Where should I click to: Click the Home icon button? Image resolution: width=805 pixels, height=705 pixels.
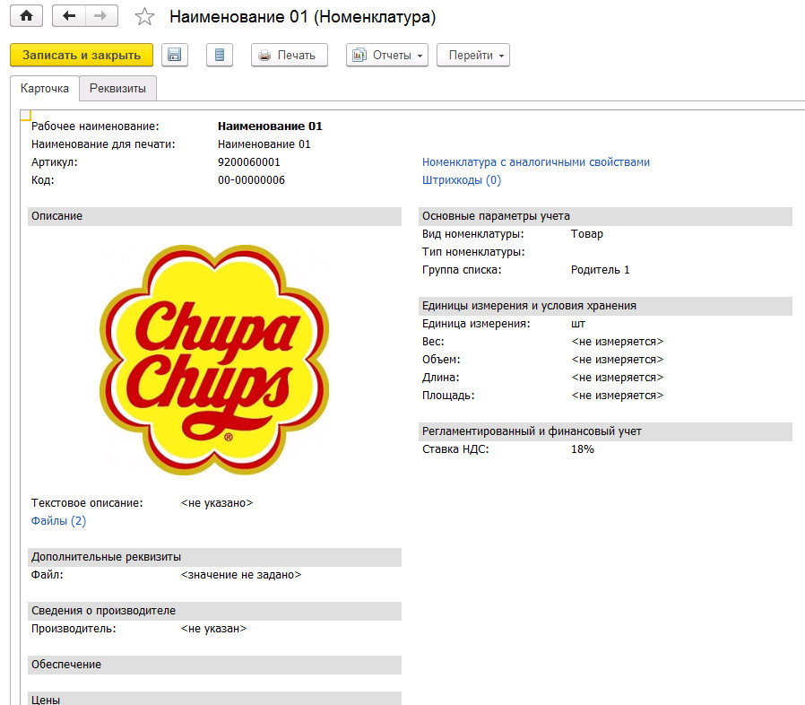[26, 16]
